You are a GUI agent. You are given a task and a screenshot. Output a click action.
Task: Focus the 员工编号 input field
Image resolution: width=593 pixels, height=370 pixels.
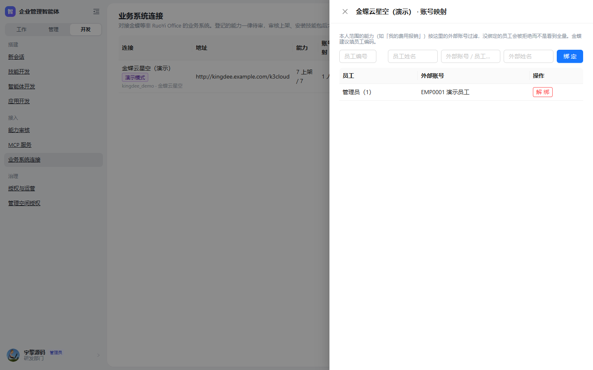[x=358, y=56]
